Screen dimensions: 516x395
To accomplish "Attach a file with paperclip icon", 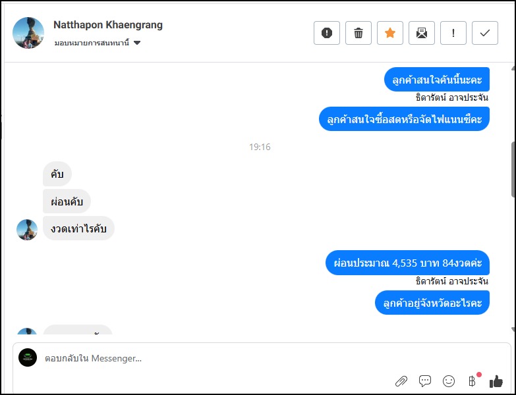I will point(401,381).
